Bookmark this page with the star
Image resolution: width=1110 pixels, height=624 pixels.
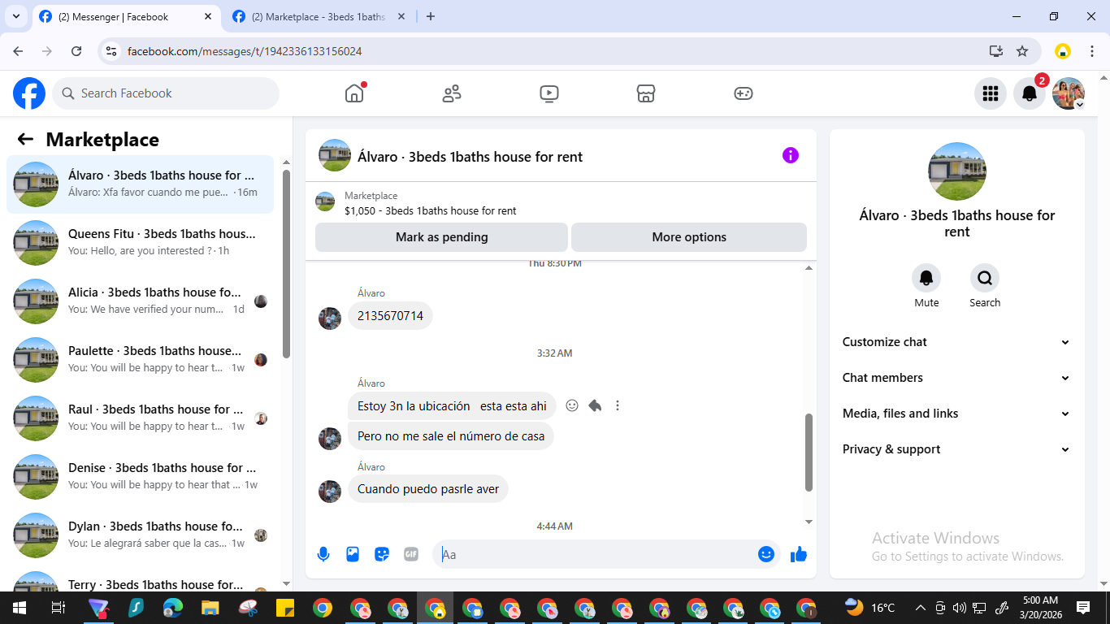[1022, 51]
